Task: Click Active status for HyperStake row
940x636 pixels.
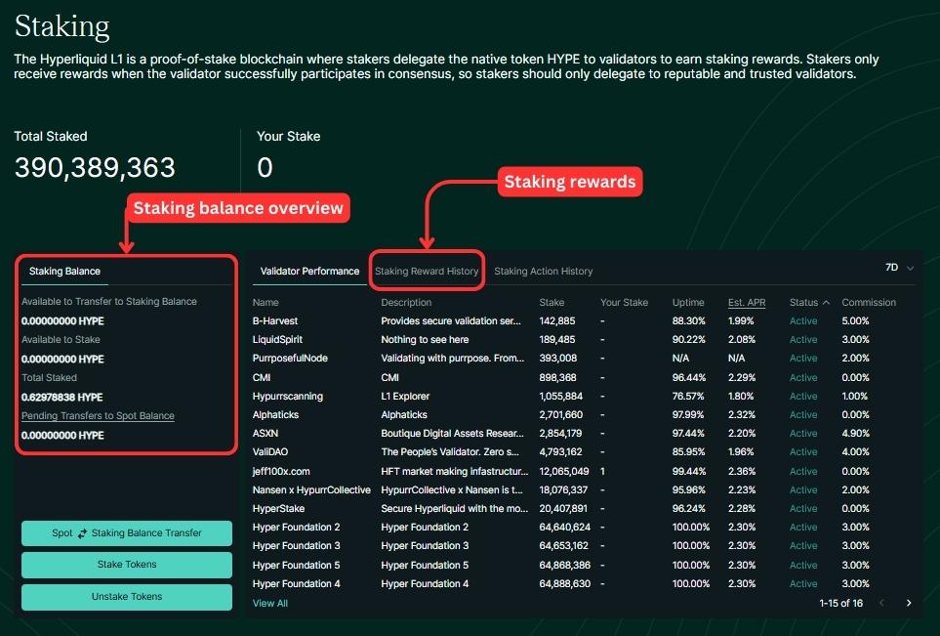Action: point(803,509)
